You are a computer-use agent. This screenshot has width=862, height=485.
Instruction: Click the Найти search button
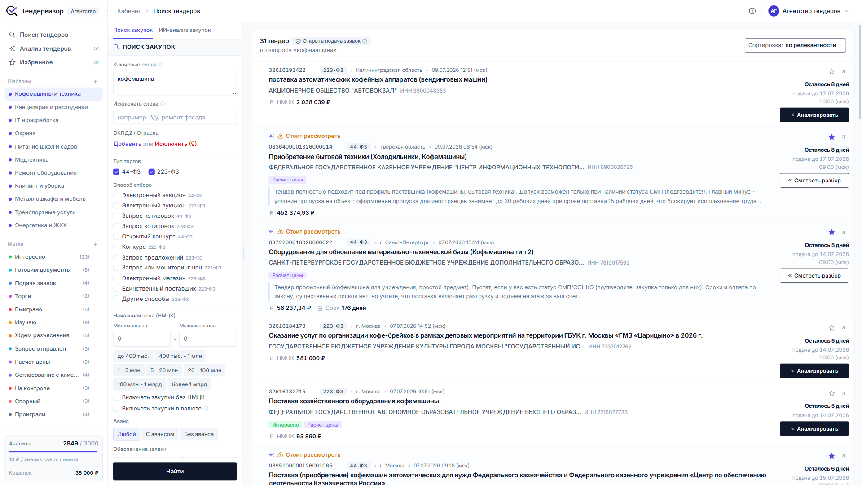175,471
